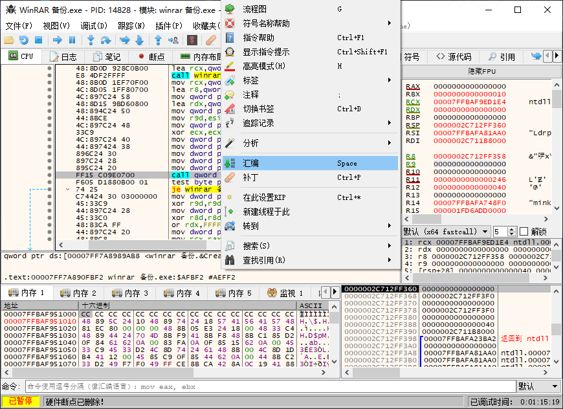Click the Pause execution icon
This screenshot has height=409, width=563.
[72, 40]
